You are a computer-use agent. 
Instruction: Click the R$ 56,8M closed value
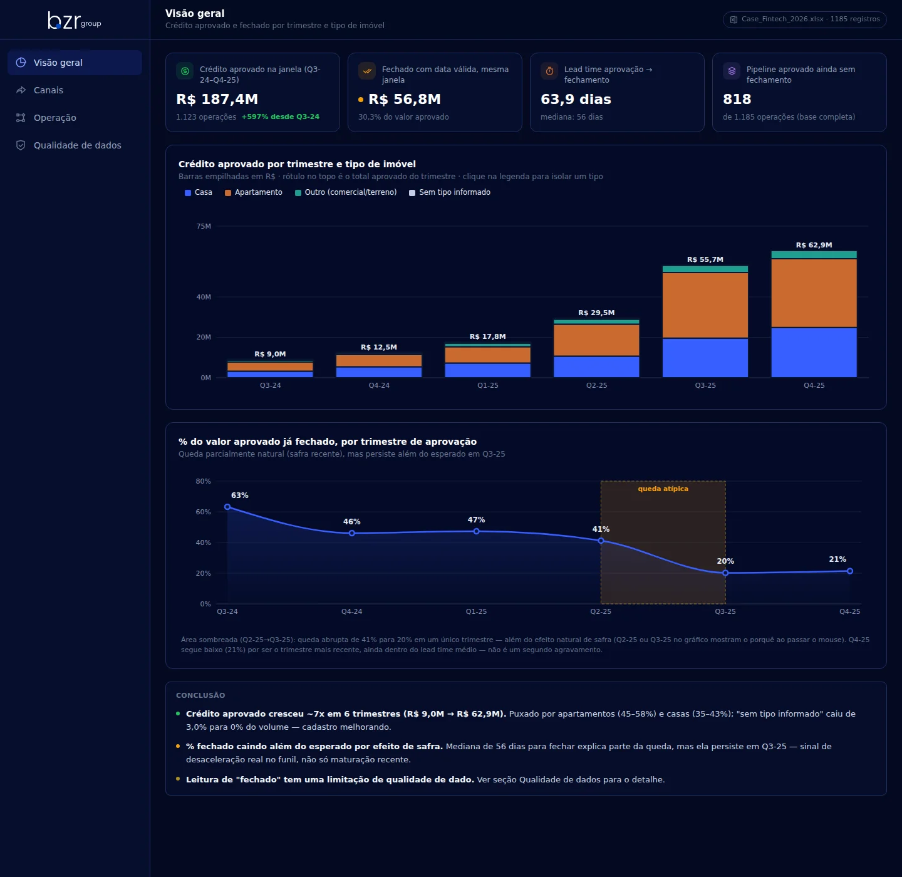tap(405, 99)
